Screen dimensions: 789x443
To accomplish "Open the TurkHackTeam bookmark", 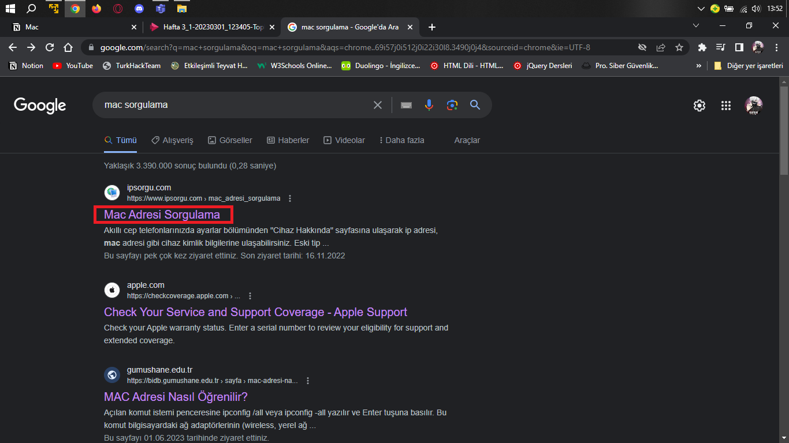I will click(132, 66).
